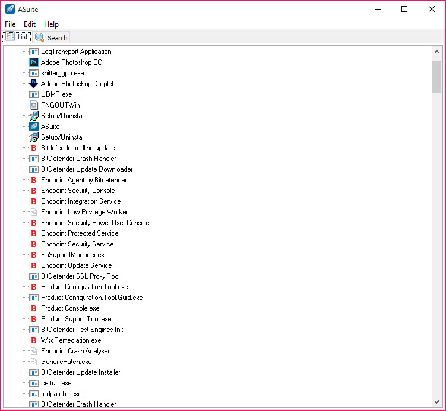Image resolution: width=446 pixels, height=411 pixels.
Task: Select Endpoint Integration Service text
Action: click(81, 201)
